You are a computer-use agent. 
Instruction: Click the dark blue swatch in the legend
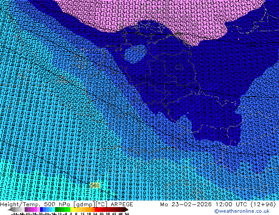pyautogui.click(x=41, y=209)
